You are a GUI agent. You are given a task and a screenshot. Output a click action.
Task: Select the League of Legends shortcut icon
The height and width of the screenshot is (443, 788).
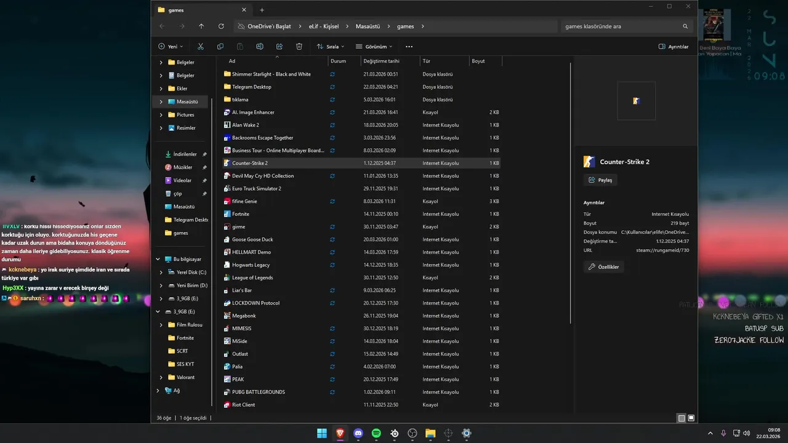tap(227, 277)
